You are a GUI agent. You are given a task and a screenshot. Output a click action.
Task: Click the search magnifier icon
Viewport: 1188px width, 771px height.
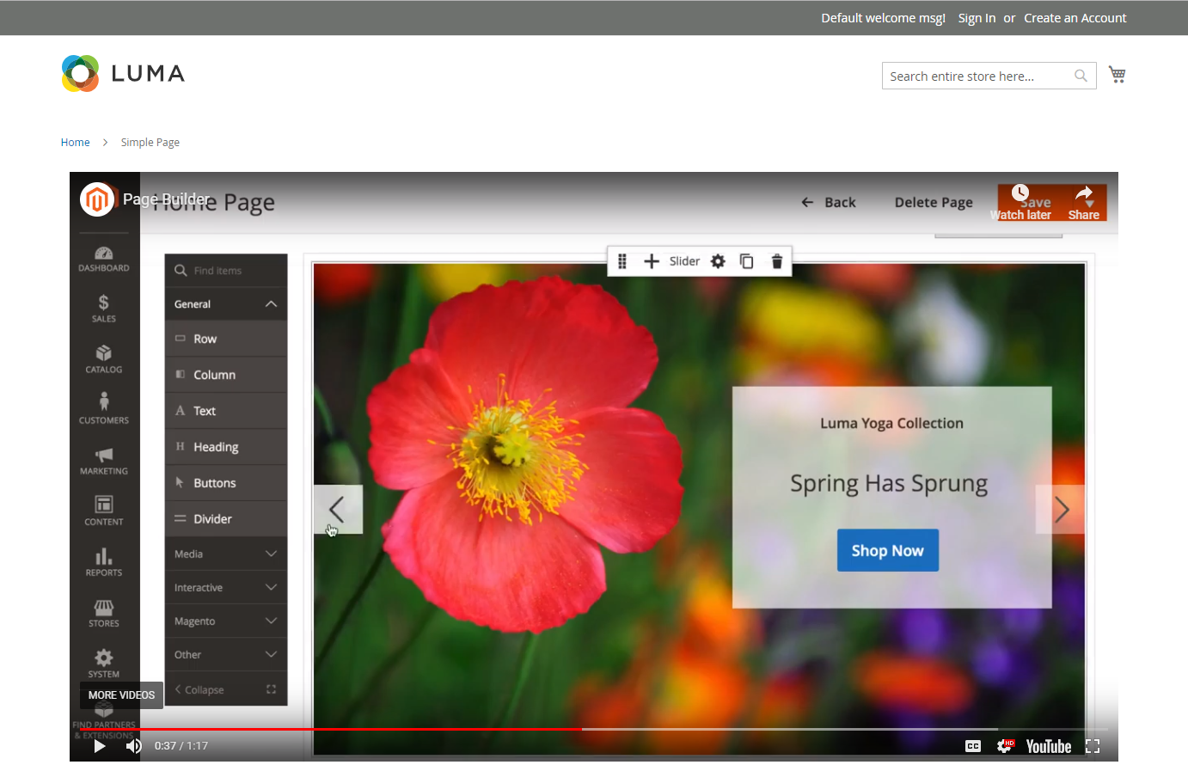click(x=1081, y=76)
